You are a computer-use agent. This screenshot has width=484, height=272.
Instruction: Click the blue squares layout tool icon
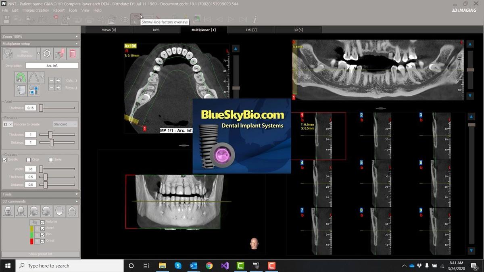34,90
